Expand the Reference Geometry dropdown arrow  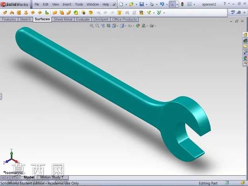pos(154,13)
